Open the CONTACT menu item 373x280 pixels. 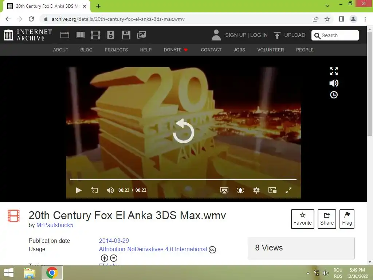coord(211,50)
